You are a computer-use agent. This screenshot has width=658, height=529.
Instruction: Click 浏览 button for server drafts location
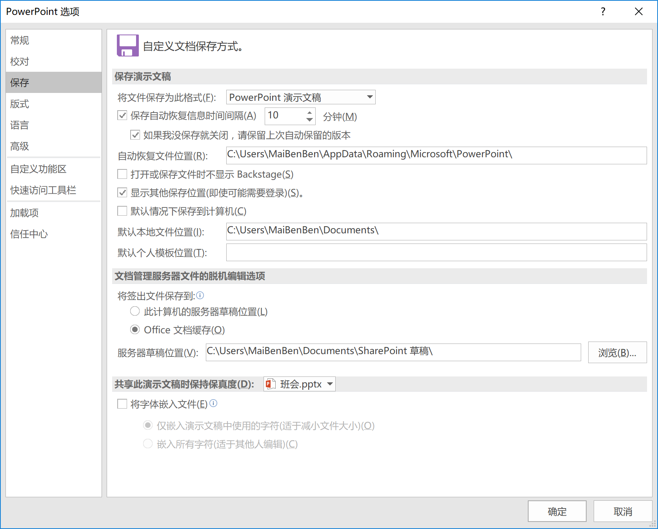(x=617, y=352)
